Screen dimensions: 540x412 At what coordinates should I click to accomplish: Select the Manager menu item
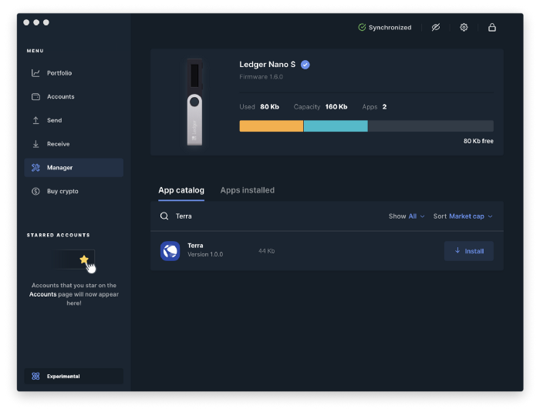tap(74, 167)
